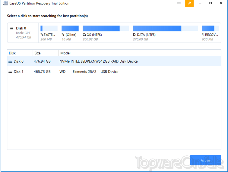
Task: Open the hamburger menu icon in title bar
Action: tap(179, 3)
